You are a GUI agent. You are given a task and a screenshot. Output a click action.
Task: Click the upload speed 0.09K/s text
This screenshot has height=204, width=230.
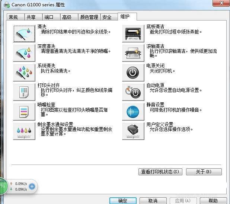pos(21,184)
